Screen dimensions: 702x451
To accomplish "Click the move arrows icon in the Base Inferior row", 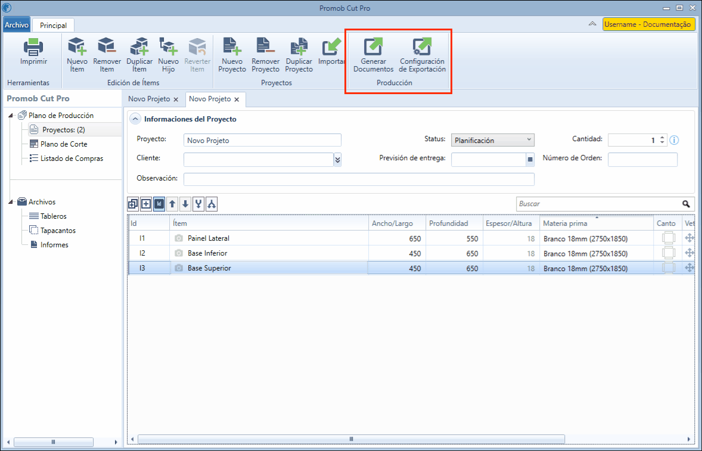I will pos(689,253).
